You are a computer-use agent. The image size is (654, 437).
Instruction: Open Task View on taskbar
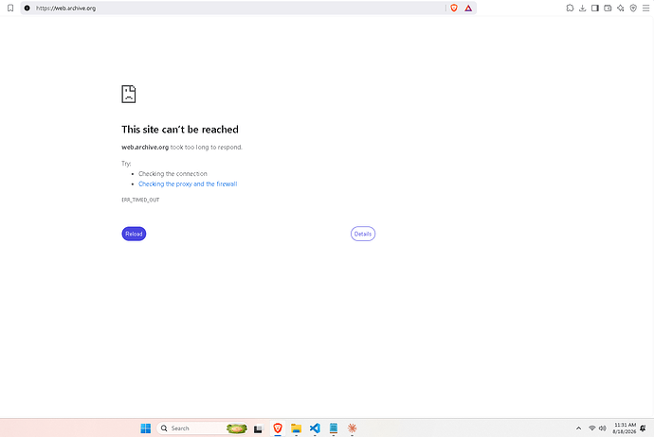pyautogui.click(x=259, y=428)
